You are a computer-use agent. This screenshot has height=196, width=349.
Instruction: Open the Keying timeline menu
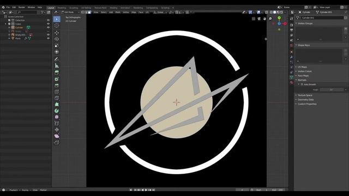click(25, 190)
